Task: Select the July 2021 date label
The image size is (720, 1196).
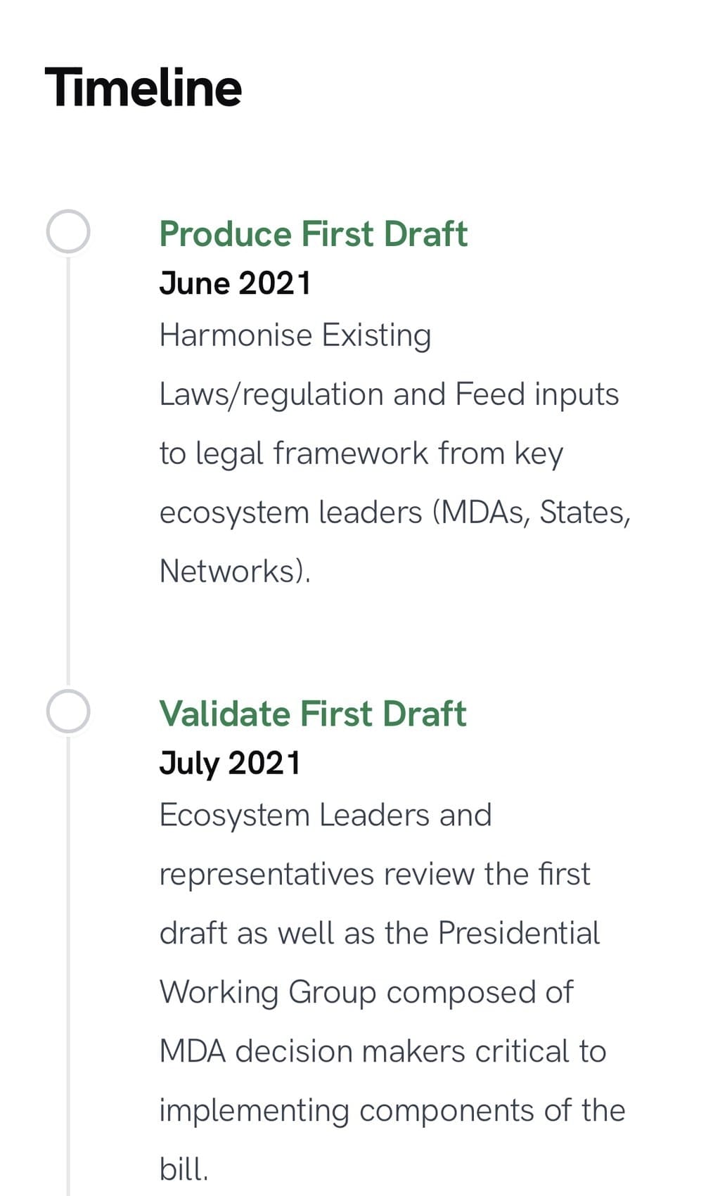Action: pos(230,763)
